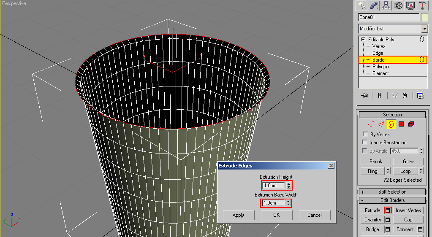Expand the Soft Selection rollout
432x237 pixels.
tap(392, 192)
